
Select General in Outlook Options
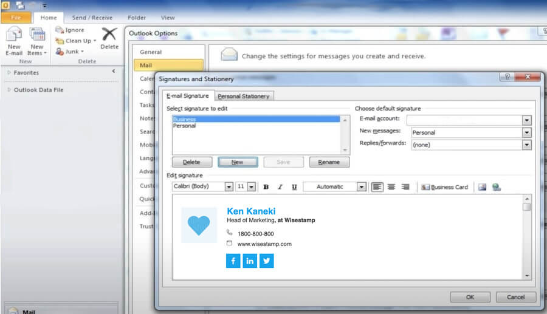[x=151, y=52]
